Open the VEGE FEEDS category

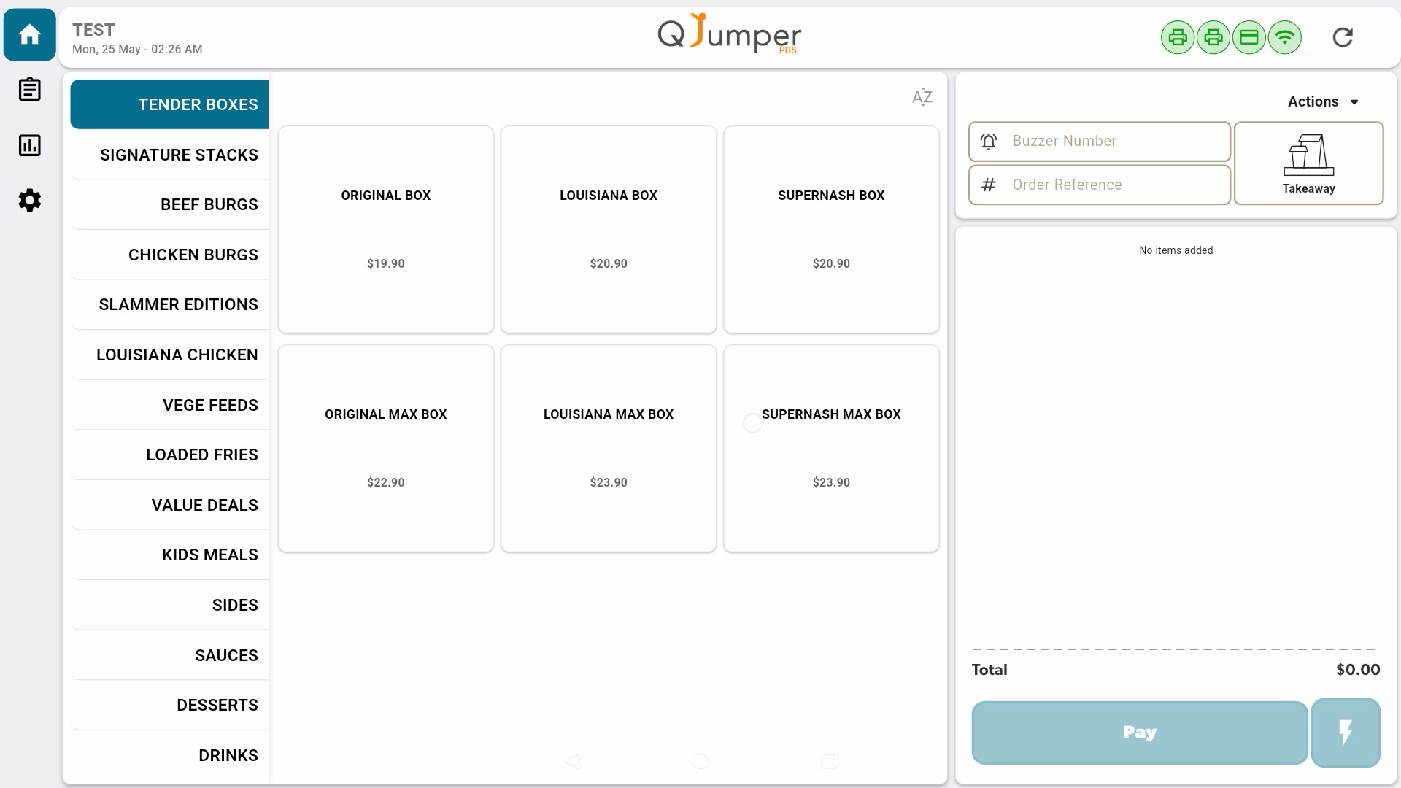pos(169,405)
